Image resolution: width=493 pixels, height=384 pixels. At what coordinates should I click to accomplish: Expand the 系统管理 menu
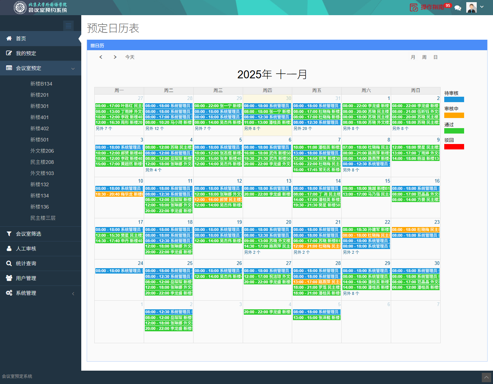(73, 293)
